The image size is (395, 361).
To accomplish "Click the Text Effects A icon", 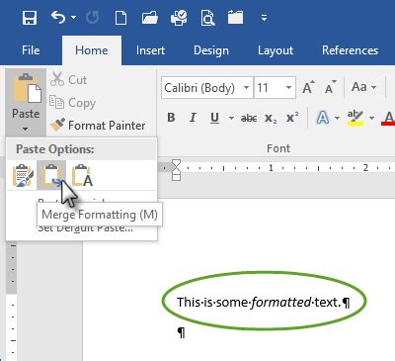I will (x=323, y=118).
